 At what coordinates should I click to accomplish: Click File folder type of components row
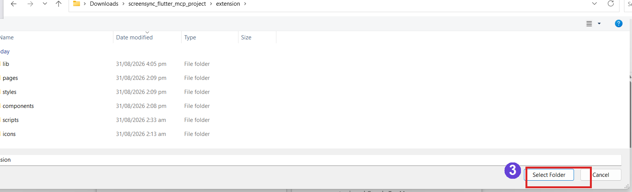coord(197,106)
